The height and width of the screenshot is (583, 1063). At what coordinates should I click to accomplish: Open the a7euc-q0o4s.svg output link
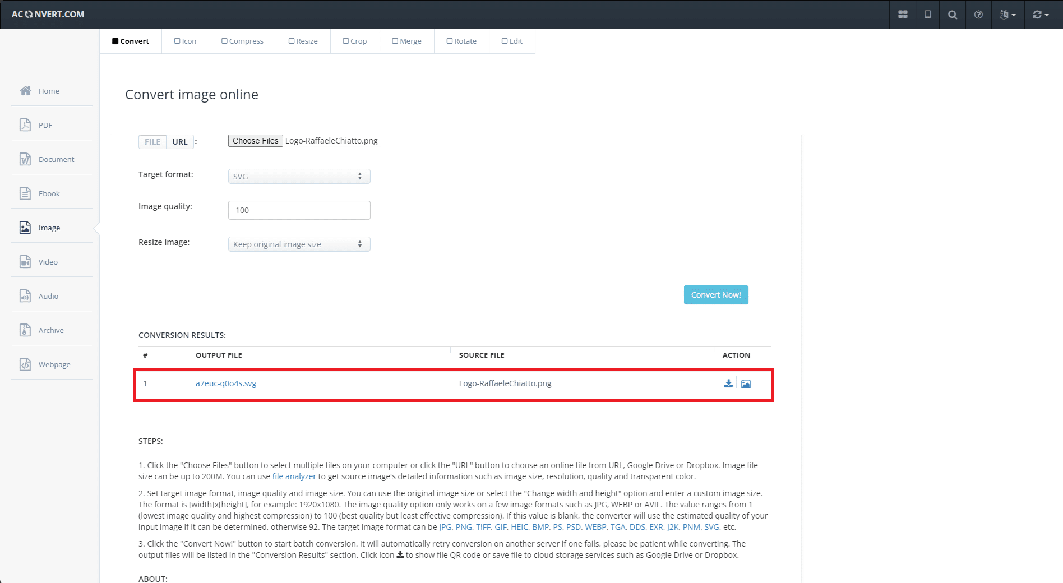point(226,383)
